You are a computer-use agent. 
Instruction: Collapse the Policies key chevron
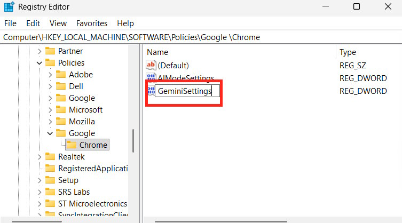click(x=39, y=63)
